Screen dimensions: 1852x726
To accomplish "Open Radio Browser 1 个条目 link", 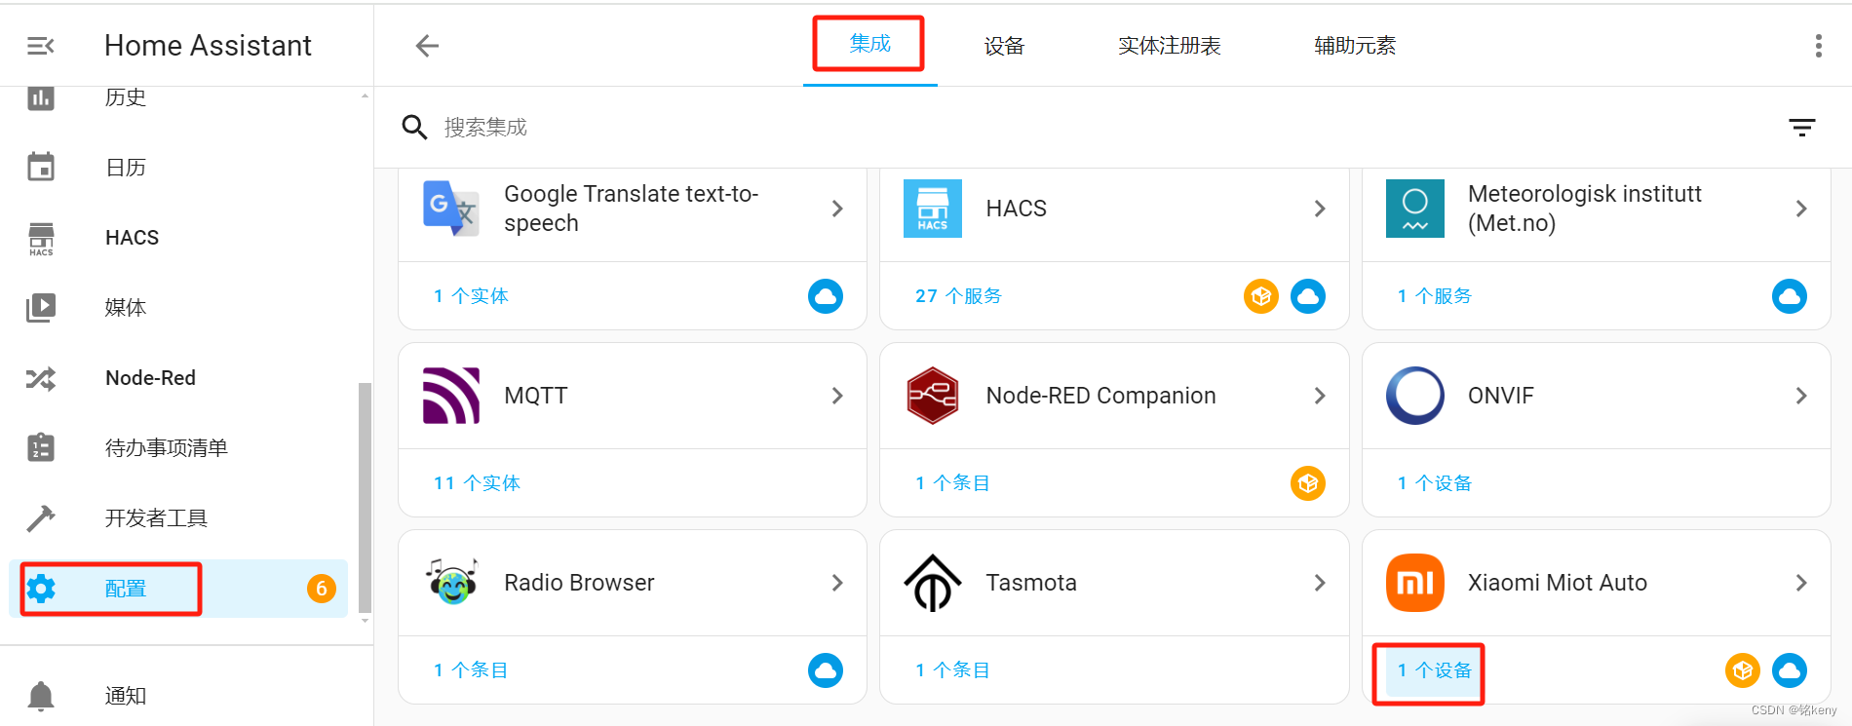I will (x=471, y=670).
